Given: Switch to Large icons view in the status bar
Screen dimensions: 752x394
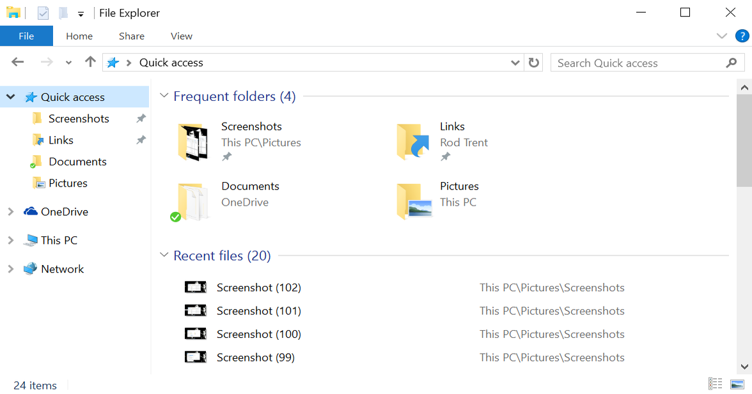Looking at the screenshot, I should click(x=737, y=383).
